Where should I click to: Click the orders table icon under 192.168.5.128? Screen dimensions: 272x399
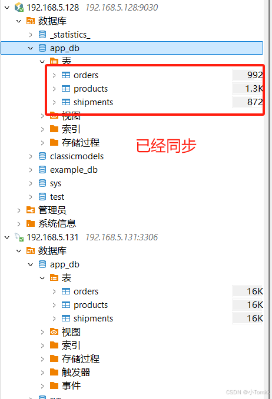pos(66,75)
